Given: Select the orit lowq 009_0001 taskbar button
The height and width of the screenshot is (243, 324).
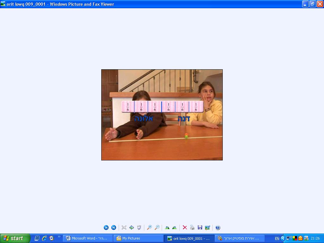Looking at the screenshot, I should point(189,238).
